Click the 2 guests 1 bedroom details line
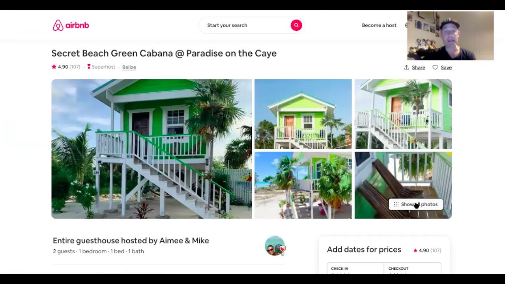Viewport: 505px width, 284px height. (98, 251)
